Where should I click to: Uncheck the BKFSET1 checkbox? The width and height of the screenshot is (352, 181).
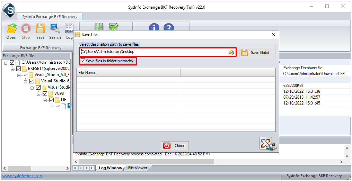19,69
